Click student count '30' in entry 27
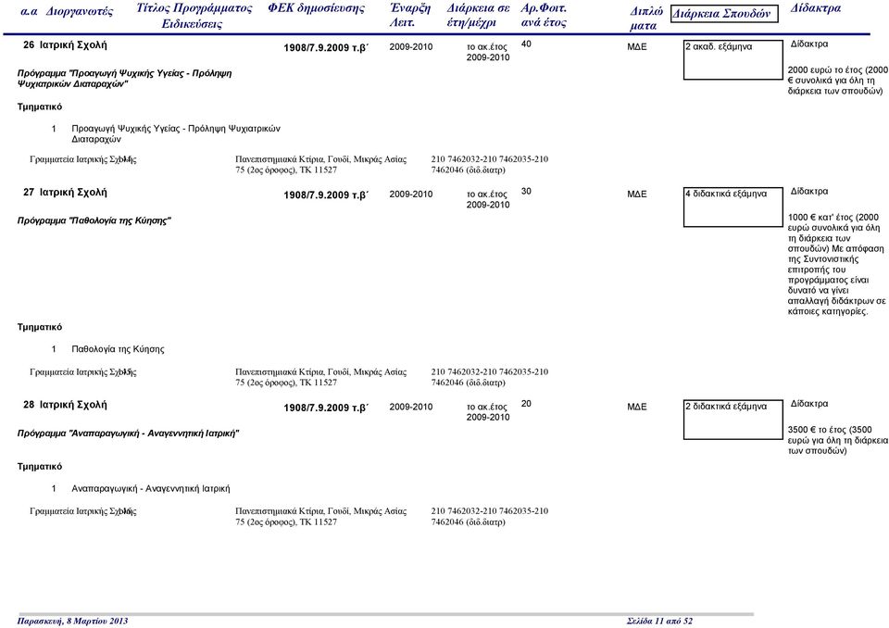 (526, 191)
